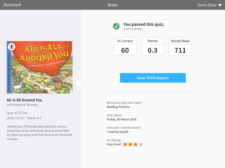Select the Words Read box
This screenshot has height=168, width=225.
click(x=180, y=46)
